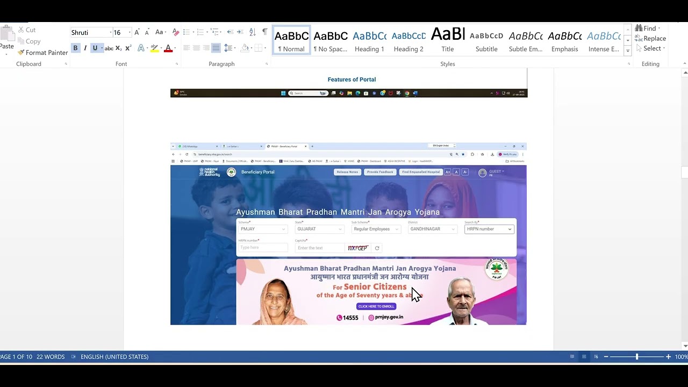Open Line and Paragraph Spacing
Viewport: 688px width, 387px height.
click(228, 48)
